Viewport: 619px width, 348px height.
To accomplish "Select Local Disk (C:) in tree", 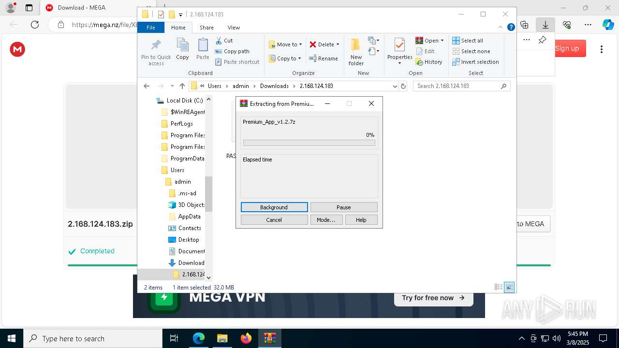I will (179, 101).
